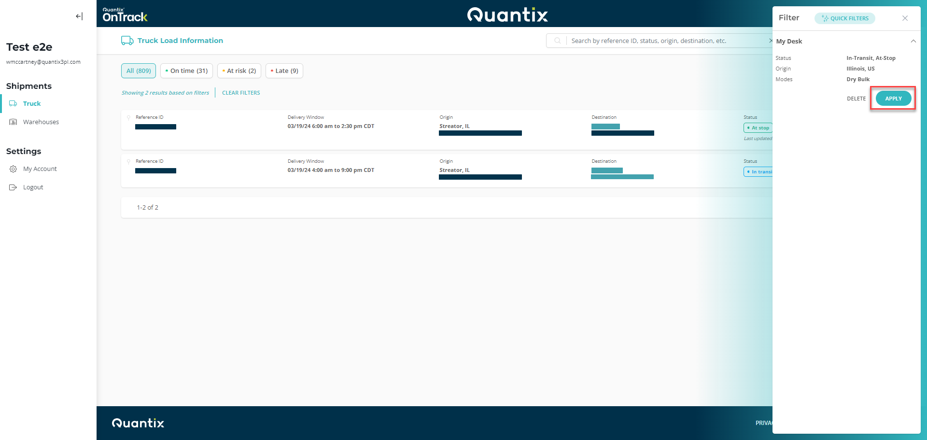This screenshot has width=927, height=440.
Task: Click the Clear Filters link
Action: pyautogui.click(x=241, y=93)
